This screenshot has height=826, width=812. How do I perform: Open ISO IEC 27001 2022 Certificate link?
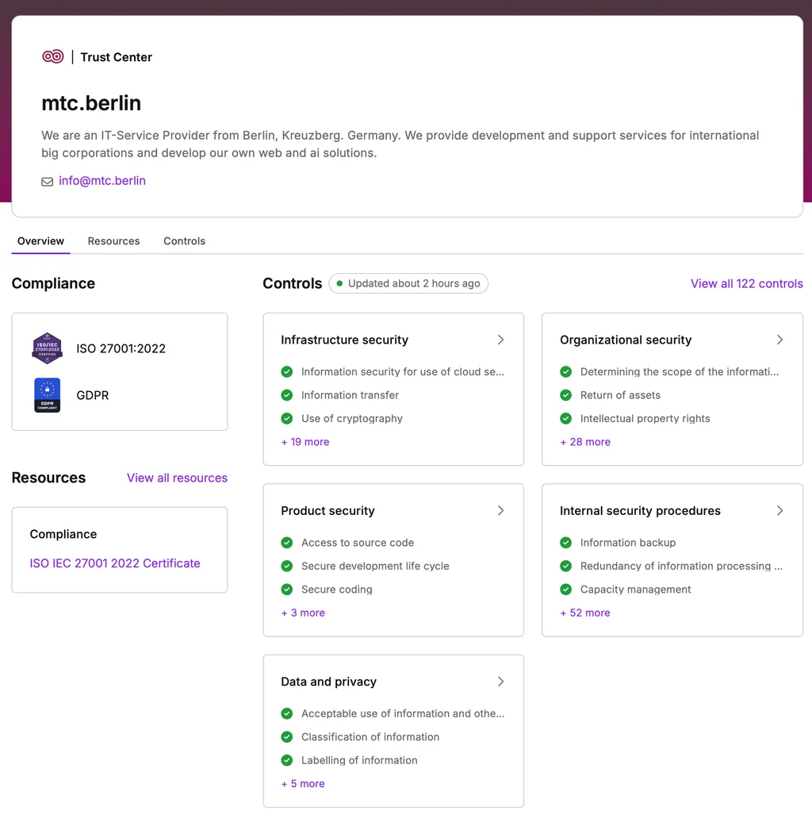click(x=115, y=563)
